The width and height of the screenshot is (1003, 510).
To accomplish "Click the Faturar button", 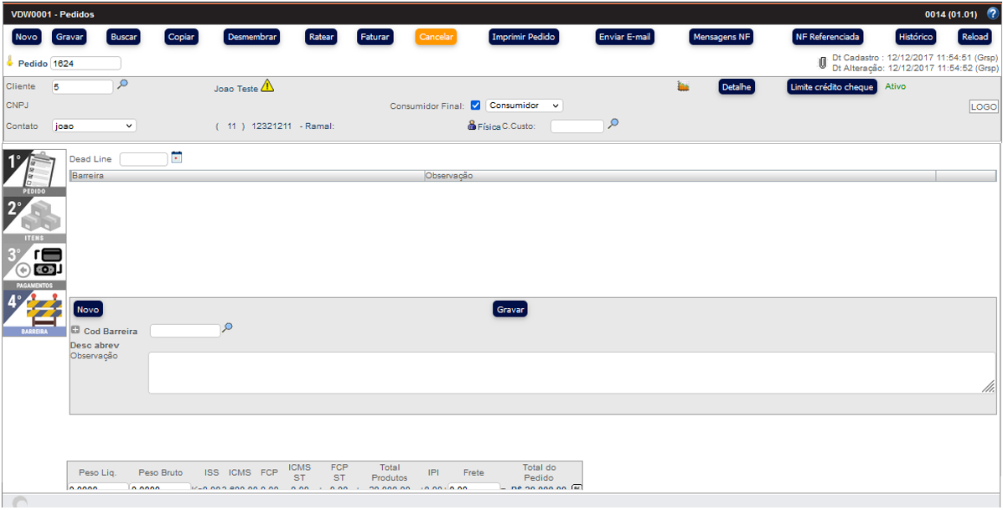I will coord(375,37).
